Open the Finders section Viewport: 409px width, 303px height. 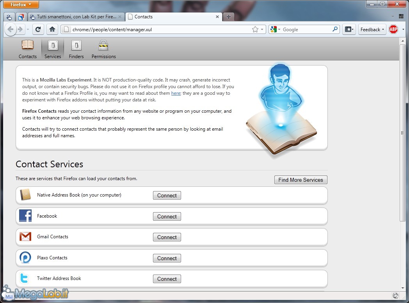click(76, 49)
